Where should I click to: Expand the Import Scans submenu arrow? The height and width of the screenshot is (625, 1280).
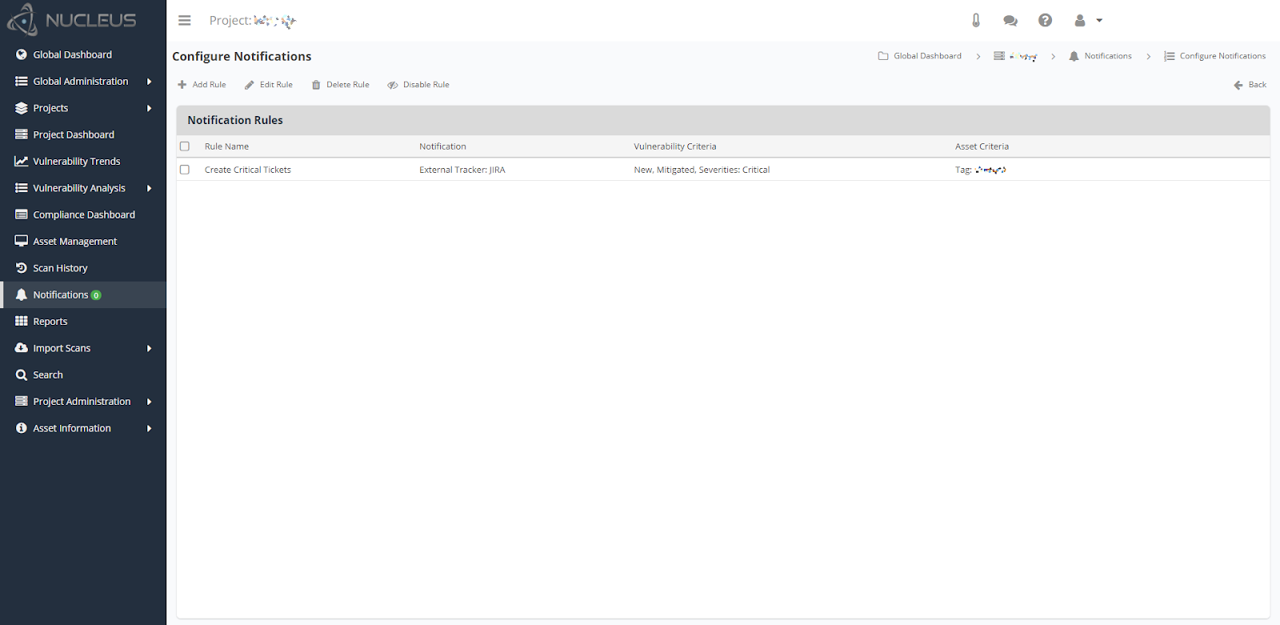149,348
